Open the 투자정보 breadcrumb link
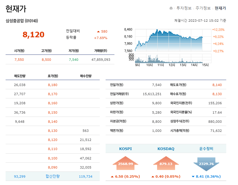This screenshot has height=185, width=238. (x=184, y=8)
